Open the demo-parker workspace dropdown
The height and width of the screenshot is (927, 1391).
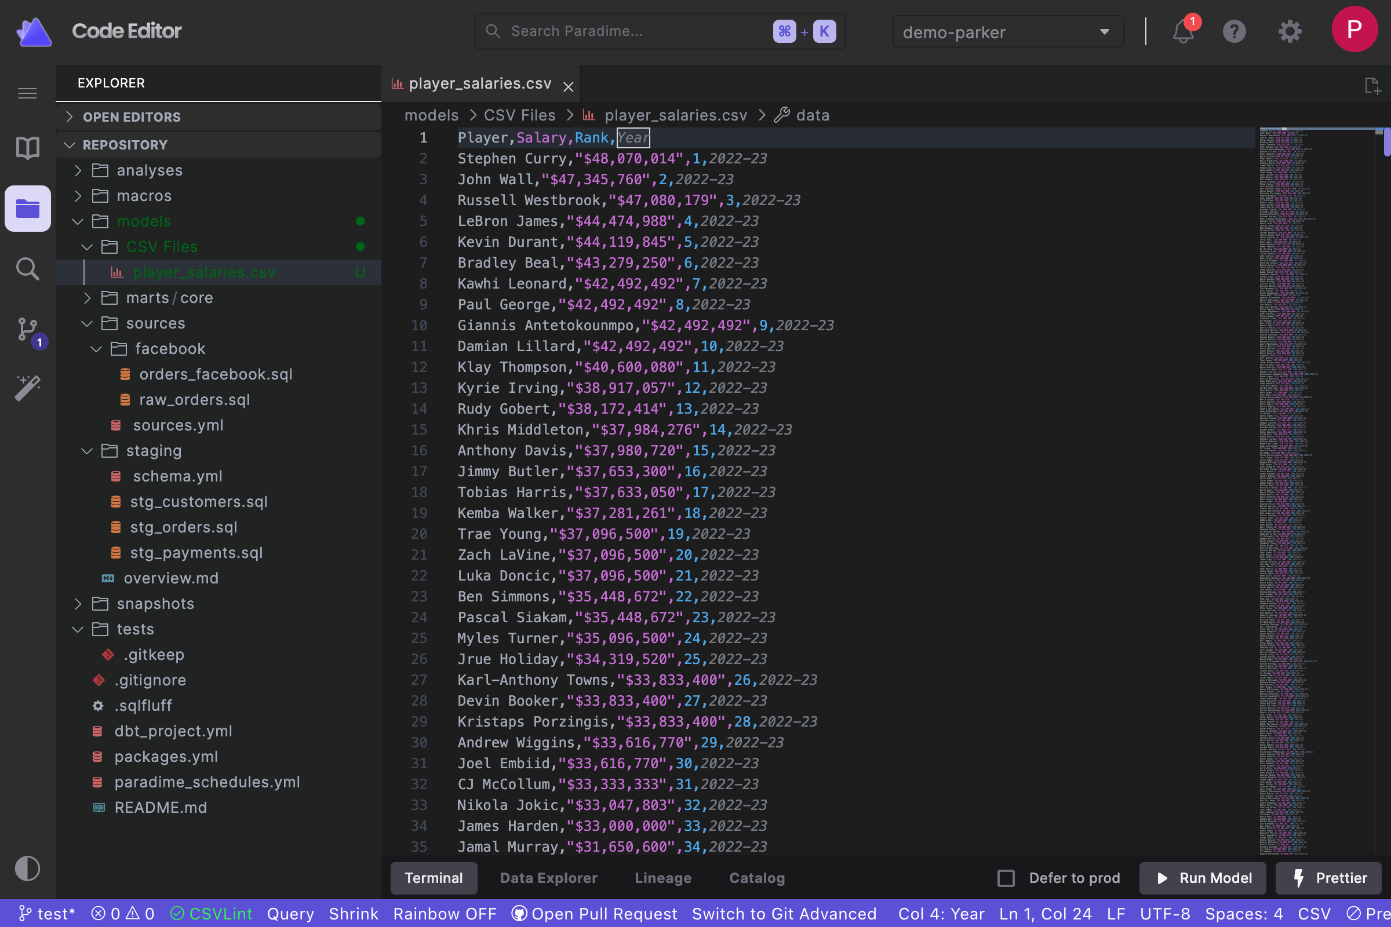pyautogui.click(x=1008, y=32)
